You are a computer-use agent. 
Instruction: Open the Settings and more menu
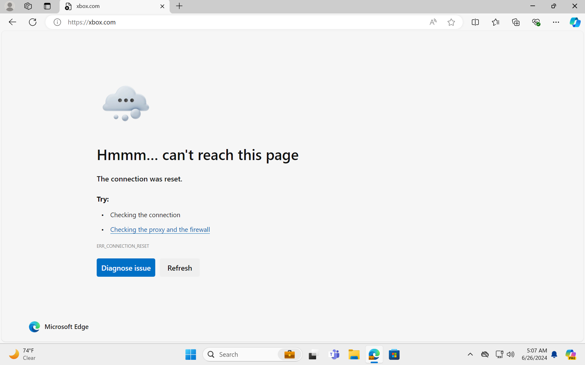point(556,22)
